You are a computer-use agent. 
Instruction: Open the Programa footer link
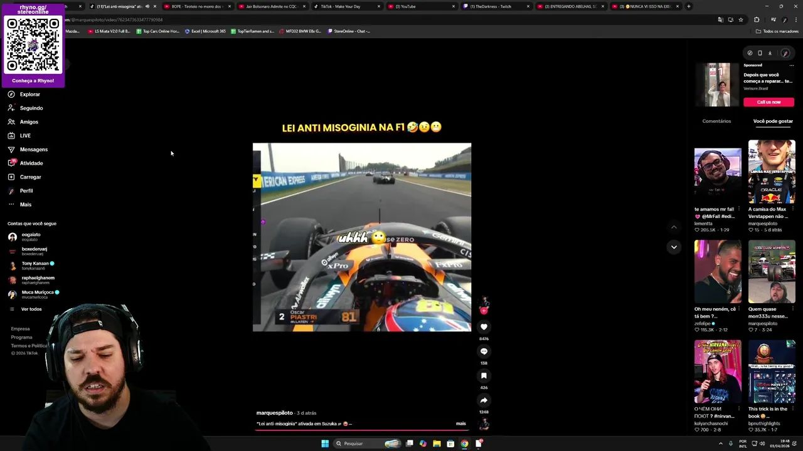(x=21, y=337)
